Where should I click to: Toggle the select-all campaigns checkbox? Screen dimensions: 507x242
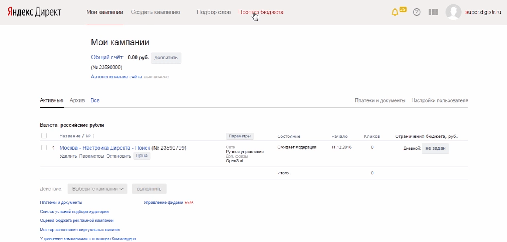click(44, 136)
